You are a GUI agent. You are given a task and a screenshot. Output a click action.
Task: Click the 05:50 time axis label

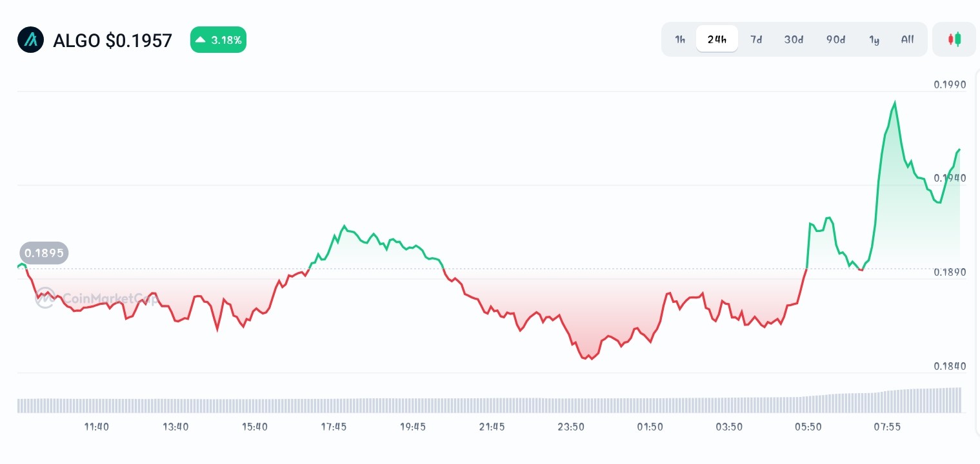tap(808, 427)
